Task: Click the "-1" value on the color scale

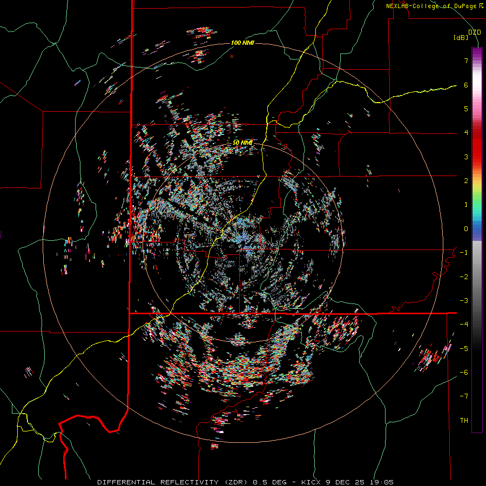Action: (x=464, y=253)
